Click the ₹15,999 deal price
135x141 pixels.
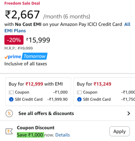38,40
